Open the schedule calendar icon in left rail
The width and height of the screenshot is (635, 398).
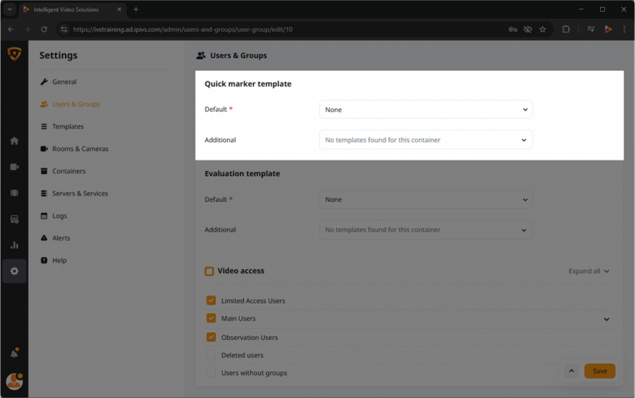[14, 219]
